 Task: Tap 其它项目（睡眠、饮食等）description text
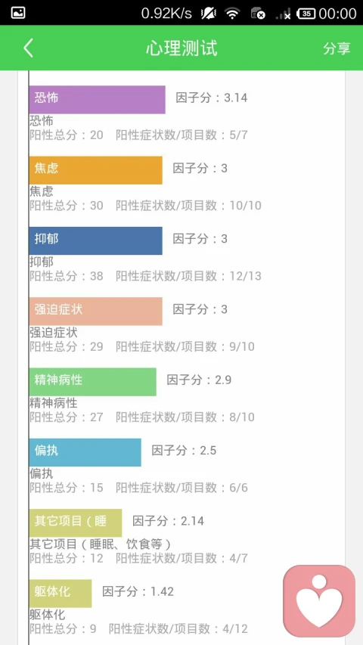(100, 544)
